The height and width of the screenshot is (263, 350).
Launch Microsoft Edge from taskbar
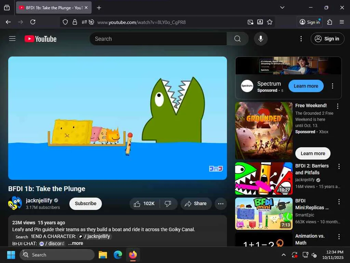pyautogui.click(x=118, y=255)
